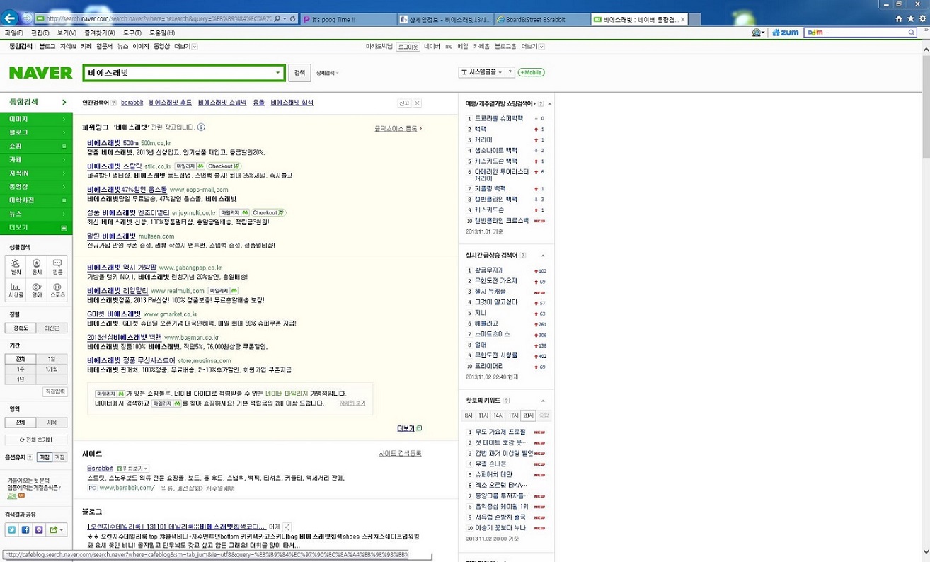Turn 옵션유지 on with 켜짐
This screenshot has height=562, width=930.
click(59, 457)
